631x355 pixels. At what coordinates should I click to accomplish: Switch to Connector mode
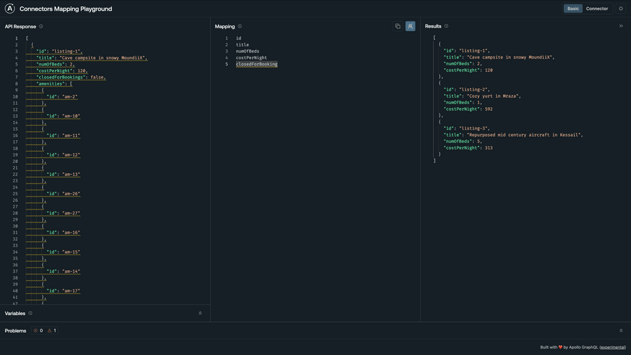pyautogui.click(x=597, y=9)
